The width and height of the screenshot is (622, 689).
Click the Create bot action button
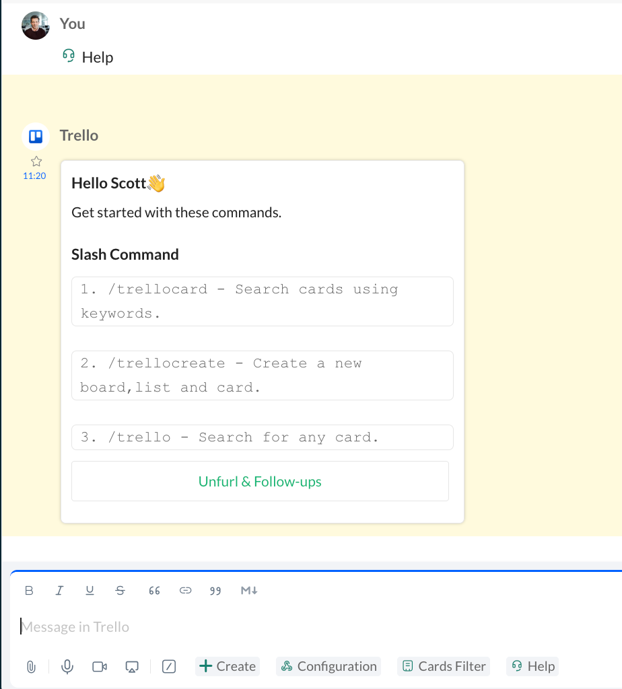[228, 666]
